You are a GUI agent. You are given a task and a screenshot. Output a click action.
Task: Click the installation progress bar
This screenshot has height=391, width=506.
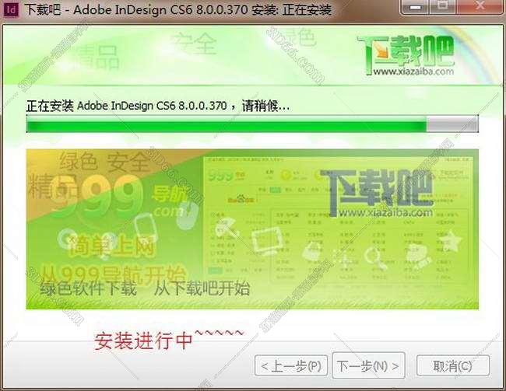click(252, 124)
